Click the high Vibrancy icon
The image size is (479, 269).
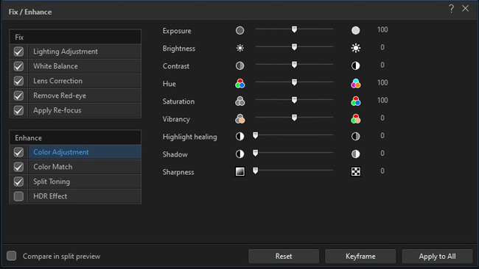[356, 118]
